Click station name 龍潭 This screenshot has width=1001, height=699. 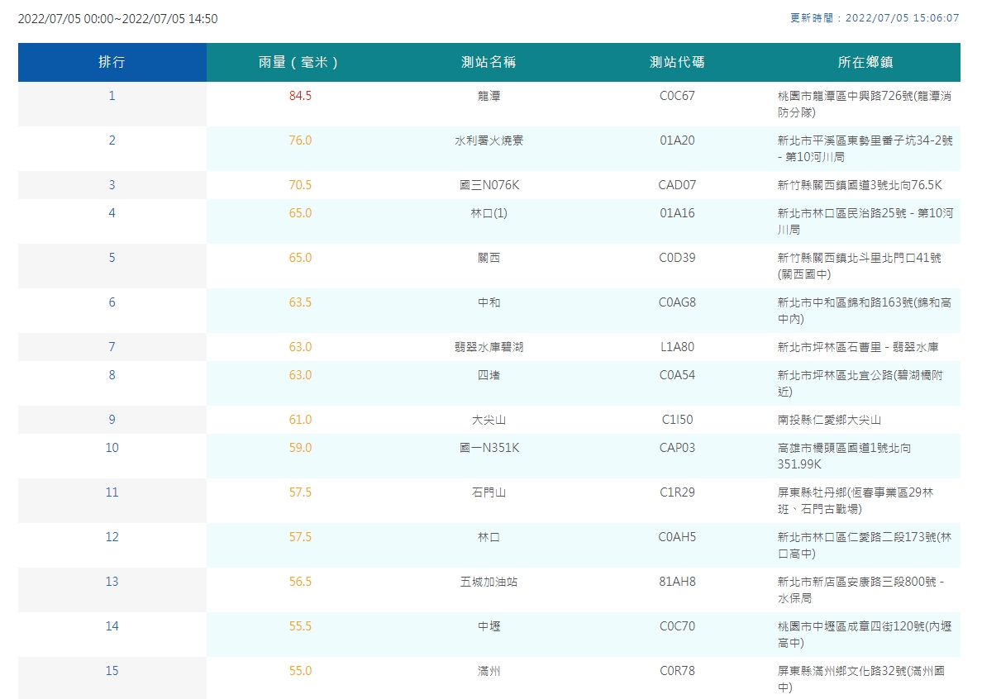489,96
